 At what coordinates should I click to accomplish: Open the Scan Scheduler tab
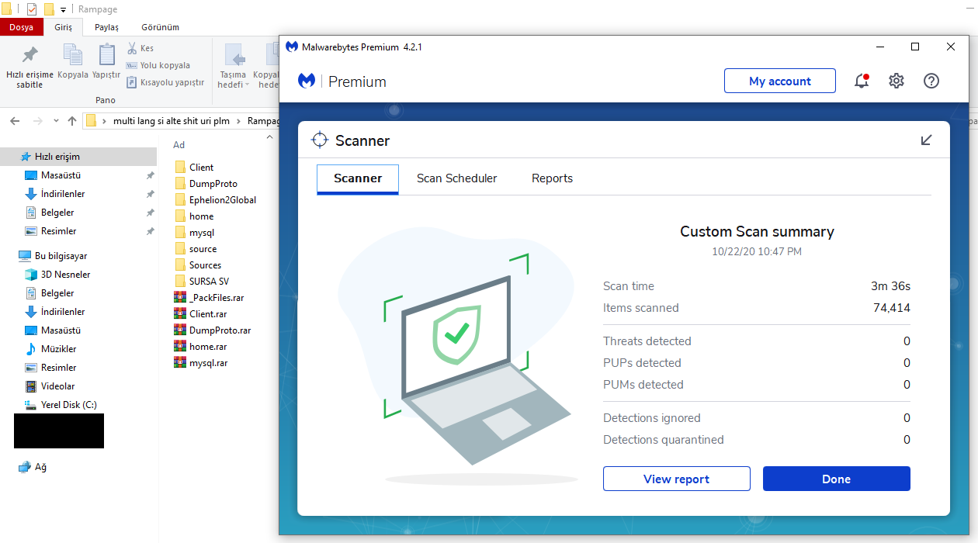(x=456, y=178)
